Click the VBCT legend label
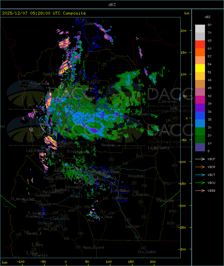224x266 pixels. pos(211,175)
